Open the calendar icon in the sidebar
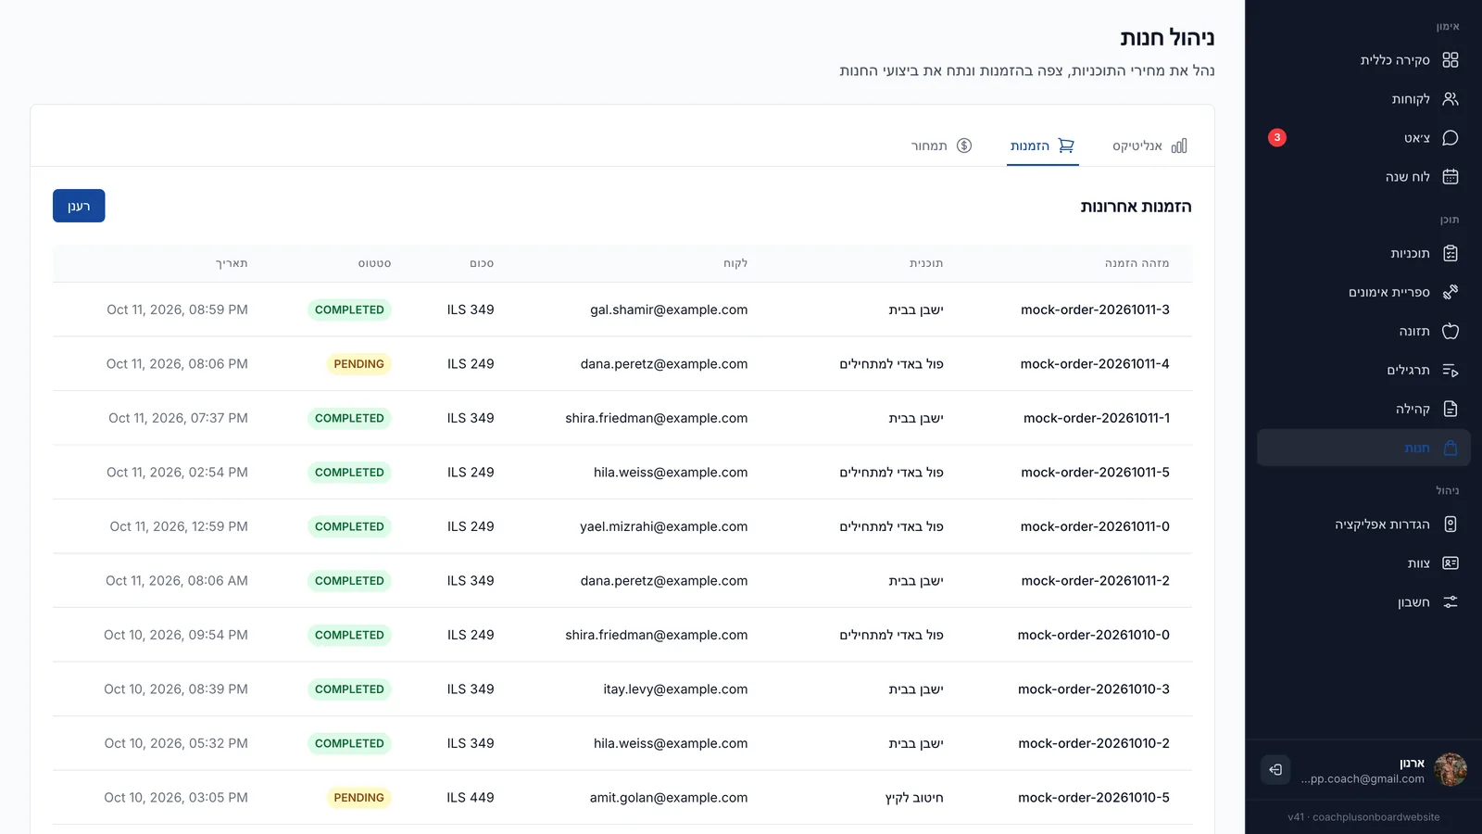 [1451, 177]
